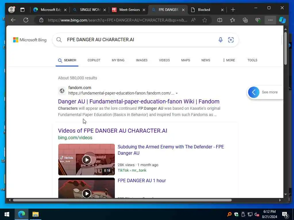Open the Favorites list icon
Viewport: 294px width, 220px height.
tap(233, 20)
